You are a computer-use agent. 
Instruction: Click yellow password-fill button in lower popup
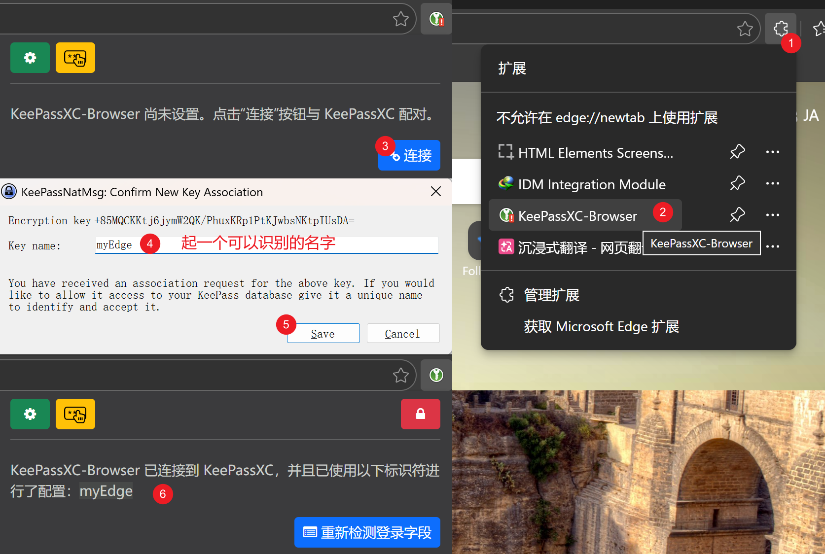[75, 414]
